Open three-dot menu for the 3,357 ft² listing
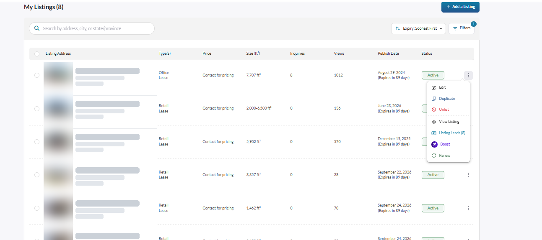 coord(469,175)
